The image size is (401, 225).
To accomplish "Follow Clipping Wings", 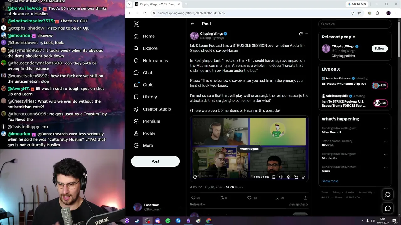I will [379, 48].
